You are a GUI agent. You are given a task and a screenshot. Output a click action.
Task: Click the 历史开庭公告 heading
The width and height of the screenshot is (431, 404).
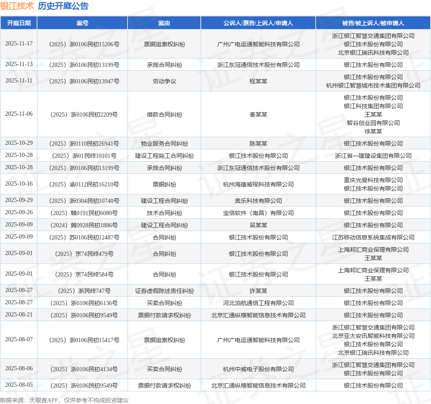(63, 6)
